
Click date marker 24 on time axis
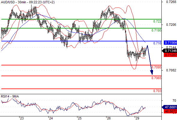click(51, 118)
